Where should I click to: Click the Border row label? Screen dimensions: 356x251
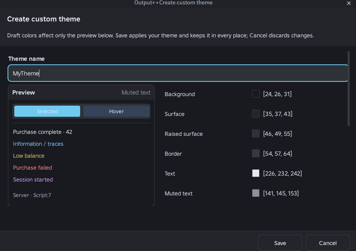tap(173, 154)
